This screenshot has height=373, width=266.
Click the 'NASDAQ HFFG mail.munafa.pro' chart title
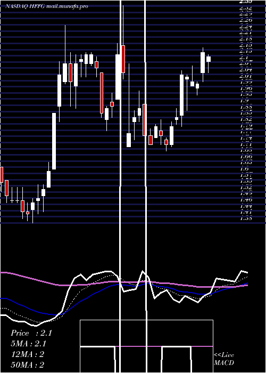47,6
